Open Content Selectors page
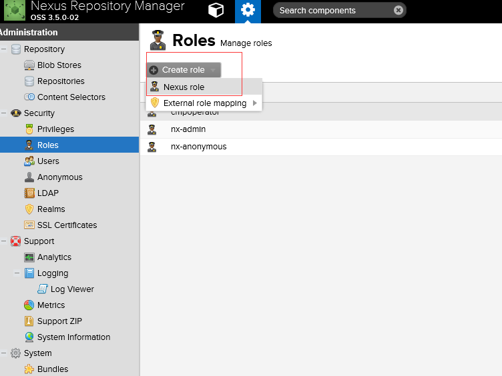This screenshot has height=376, width=502. 71,97
